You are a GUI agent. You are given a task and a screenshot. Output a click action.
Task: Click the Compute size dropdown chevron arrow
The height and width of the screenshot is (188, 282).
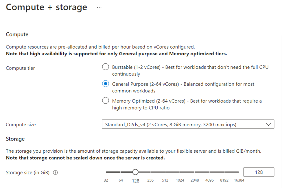pos(268,125)
